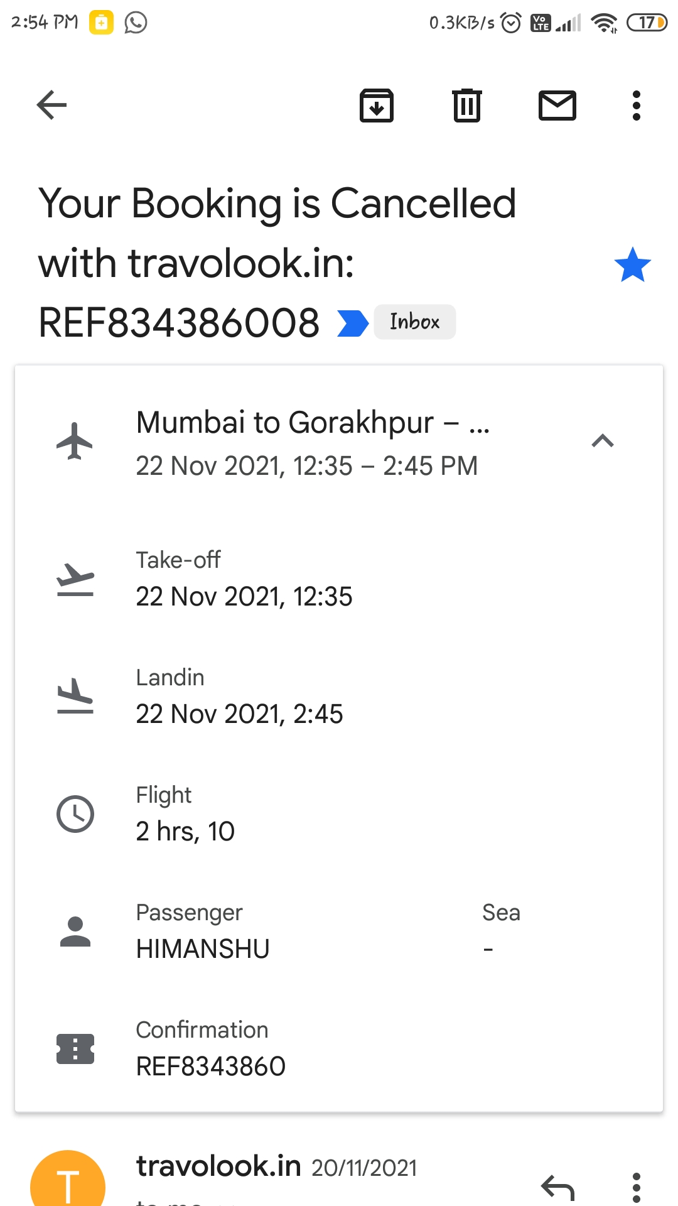Go back using the arrow icon
The image size is (678, 1206).
pyautogui.click(x=51, y=105)
